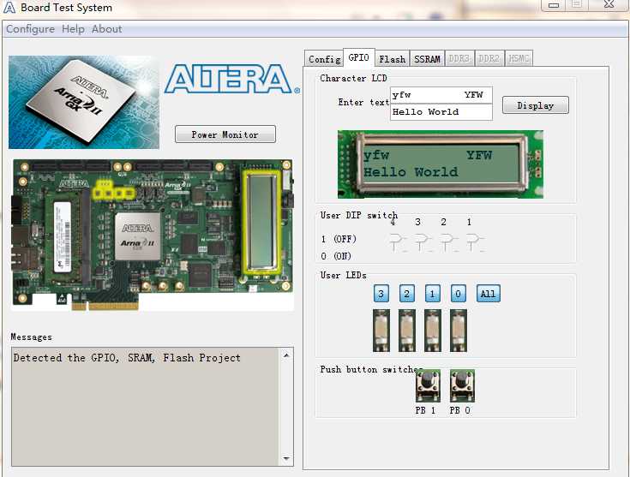Click the LED 2 indicator image

(x=406, y=331)
